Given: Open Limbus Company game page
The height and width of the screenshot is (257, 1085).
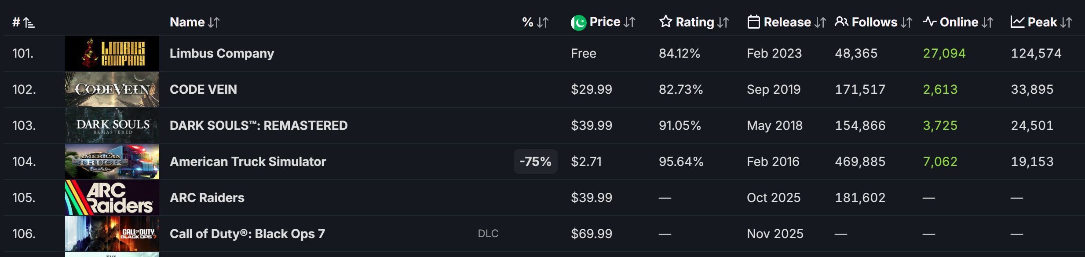Looking at the screenshot, I should tap(222, 53).
